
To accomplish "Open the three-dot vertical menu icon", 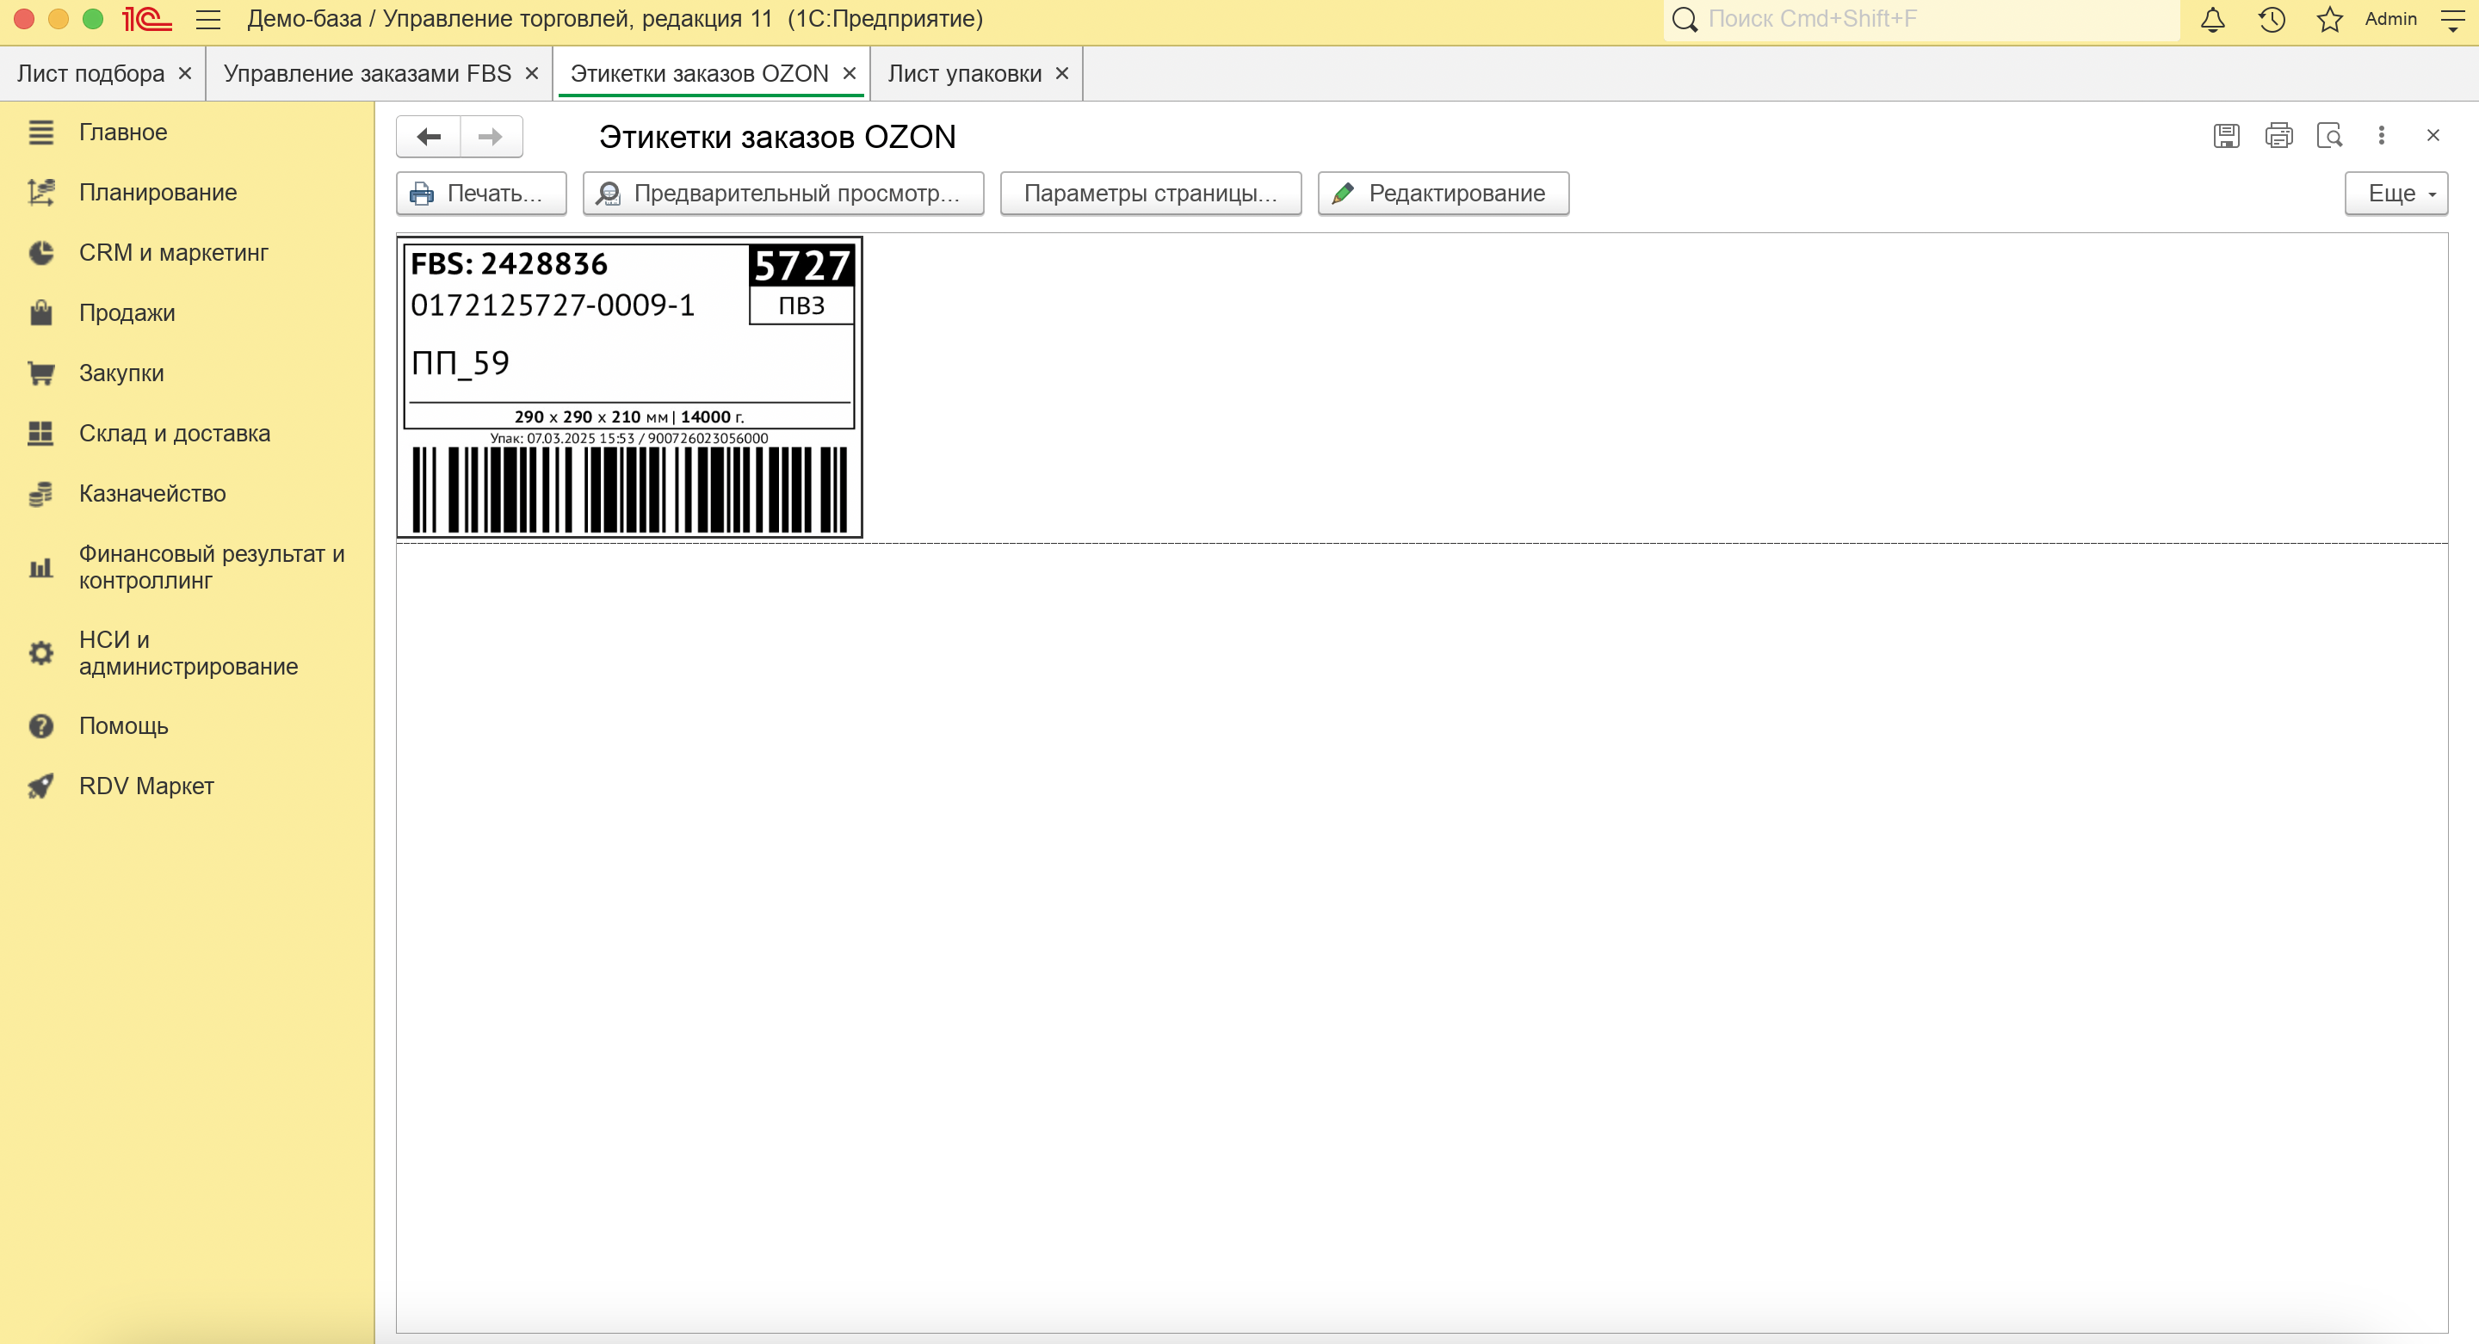I will click(x=2381, y=136).
